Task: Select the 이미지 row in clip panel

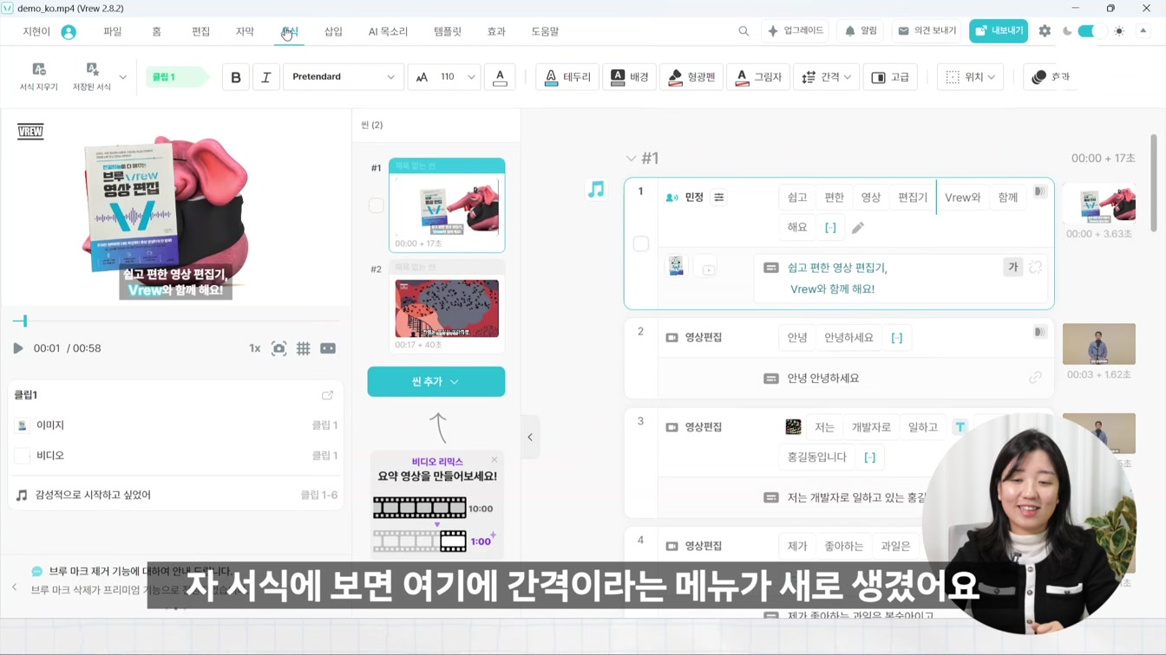Action: click(x=176, y=425)
